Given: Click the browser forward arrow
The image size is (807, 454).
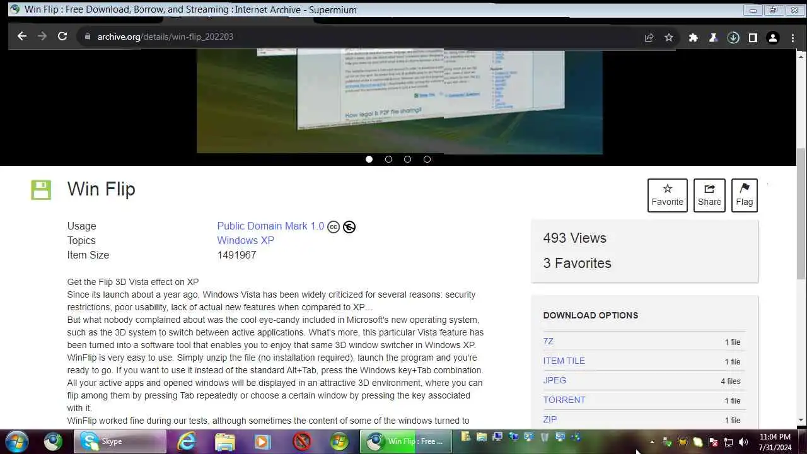Looking at the screenshot, I should pyautogui.click(x=42, y=37).
